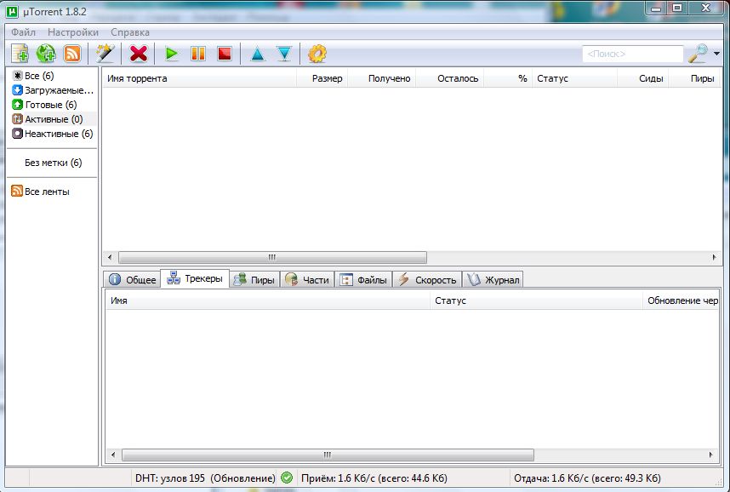Click Отдача upload speed status text
The image size is (730, 492).
click(x=587, y=478)
